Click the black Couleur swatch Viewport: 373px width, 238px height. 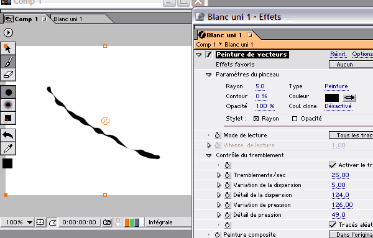(331, 98)
